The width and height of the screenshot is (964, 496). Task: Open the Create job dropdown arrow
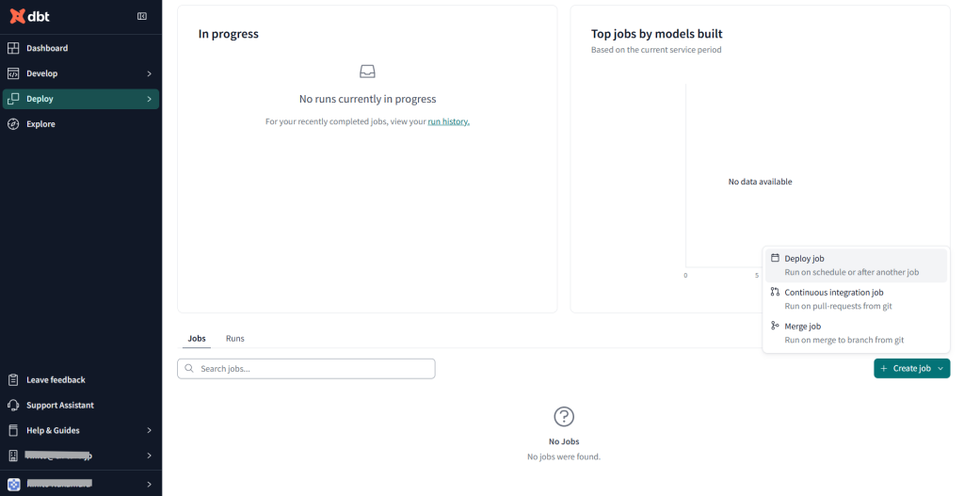[940, 369]
